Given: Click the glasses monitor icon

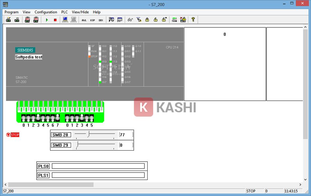Looking at the screenshot, I should click(130, 20).
